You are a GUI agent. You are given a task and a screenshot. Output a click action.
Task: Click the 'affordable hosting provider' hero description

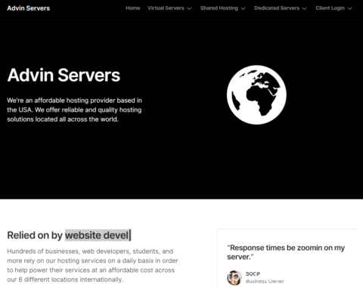(74, 110)
